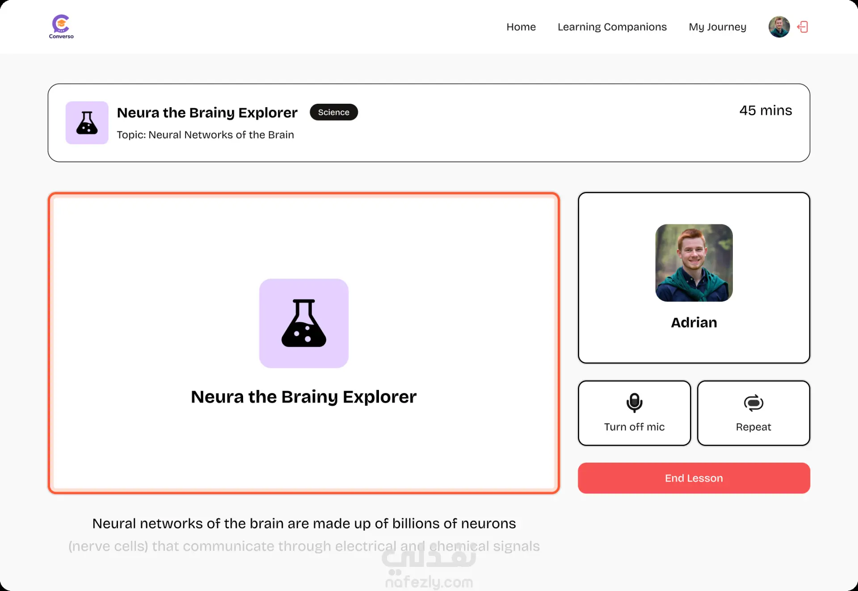Click the large flask icon in companion panel

[304, 323]
